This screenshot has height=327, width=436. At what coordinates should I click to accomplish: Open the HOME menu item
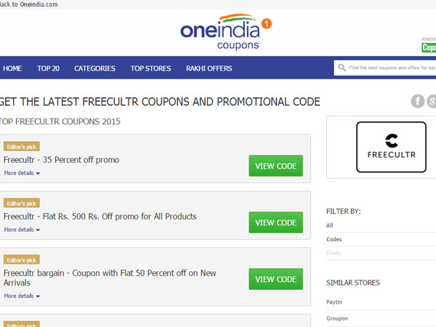click(12, 68)
